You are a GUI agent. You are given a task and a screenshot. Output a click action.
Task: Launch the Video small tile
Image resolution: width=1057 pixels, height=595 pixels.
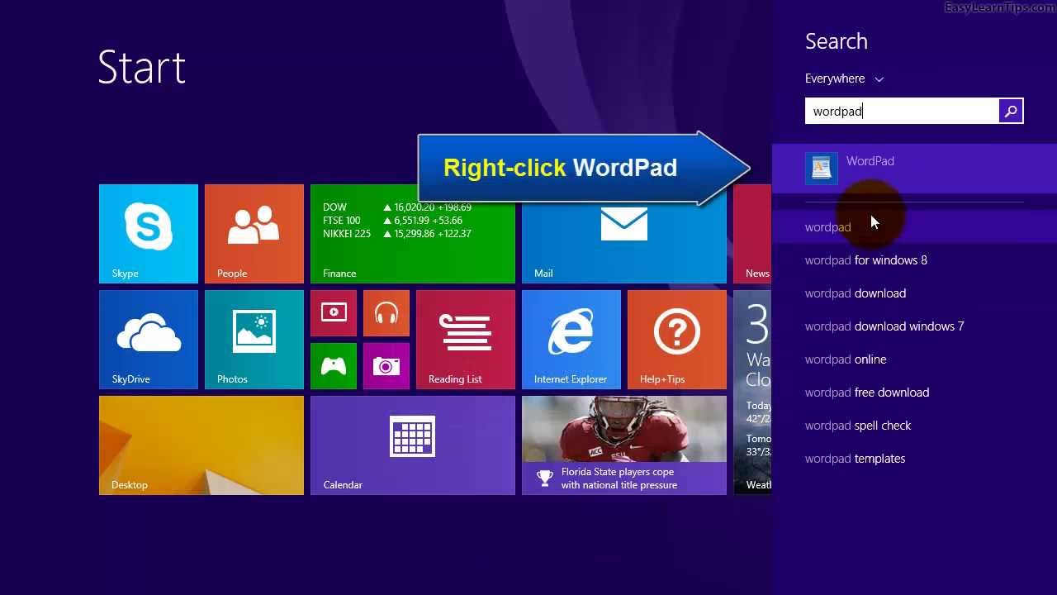pos(334,313)
